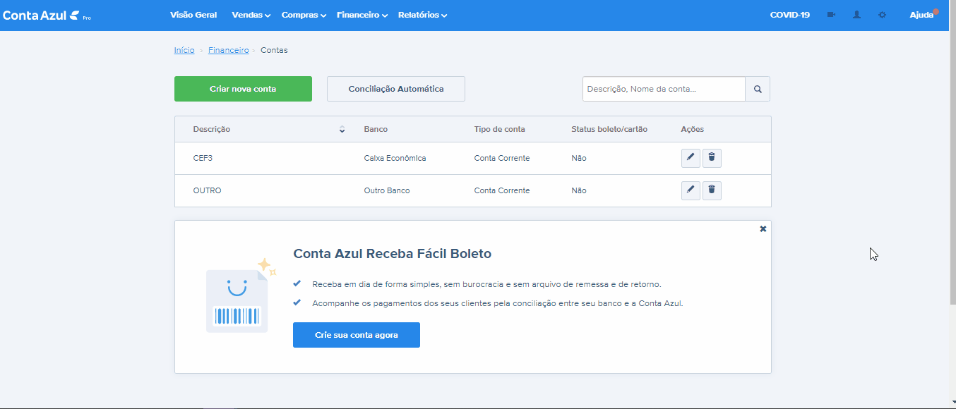The width and height of the screenshot is (956, 409).
Task: Click Conta Corrente in the OUTRO row
Action: tap(502, 190)
